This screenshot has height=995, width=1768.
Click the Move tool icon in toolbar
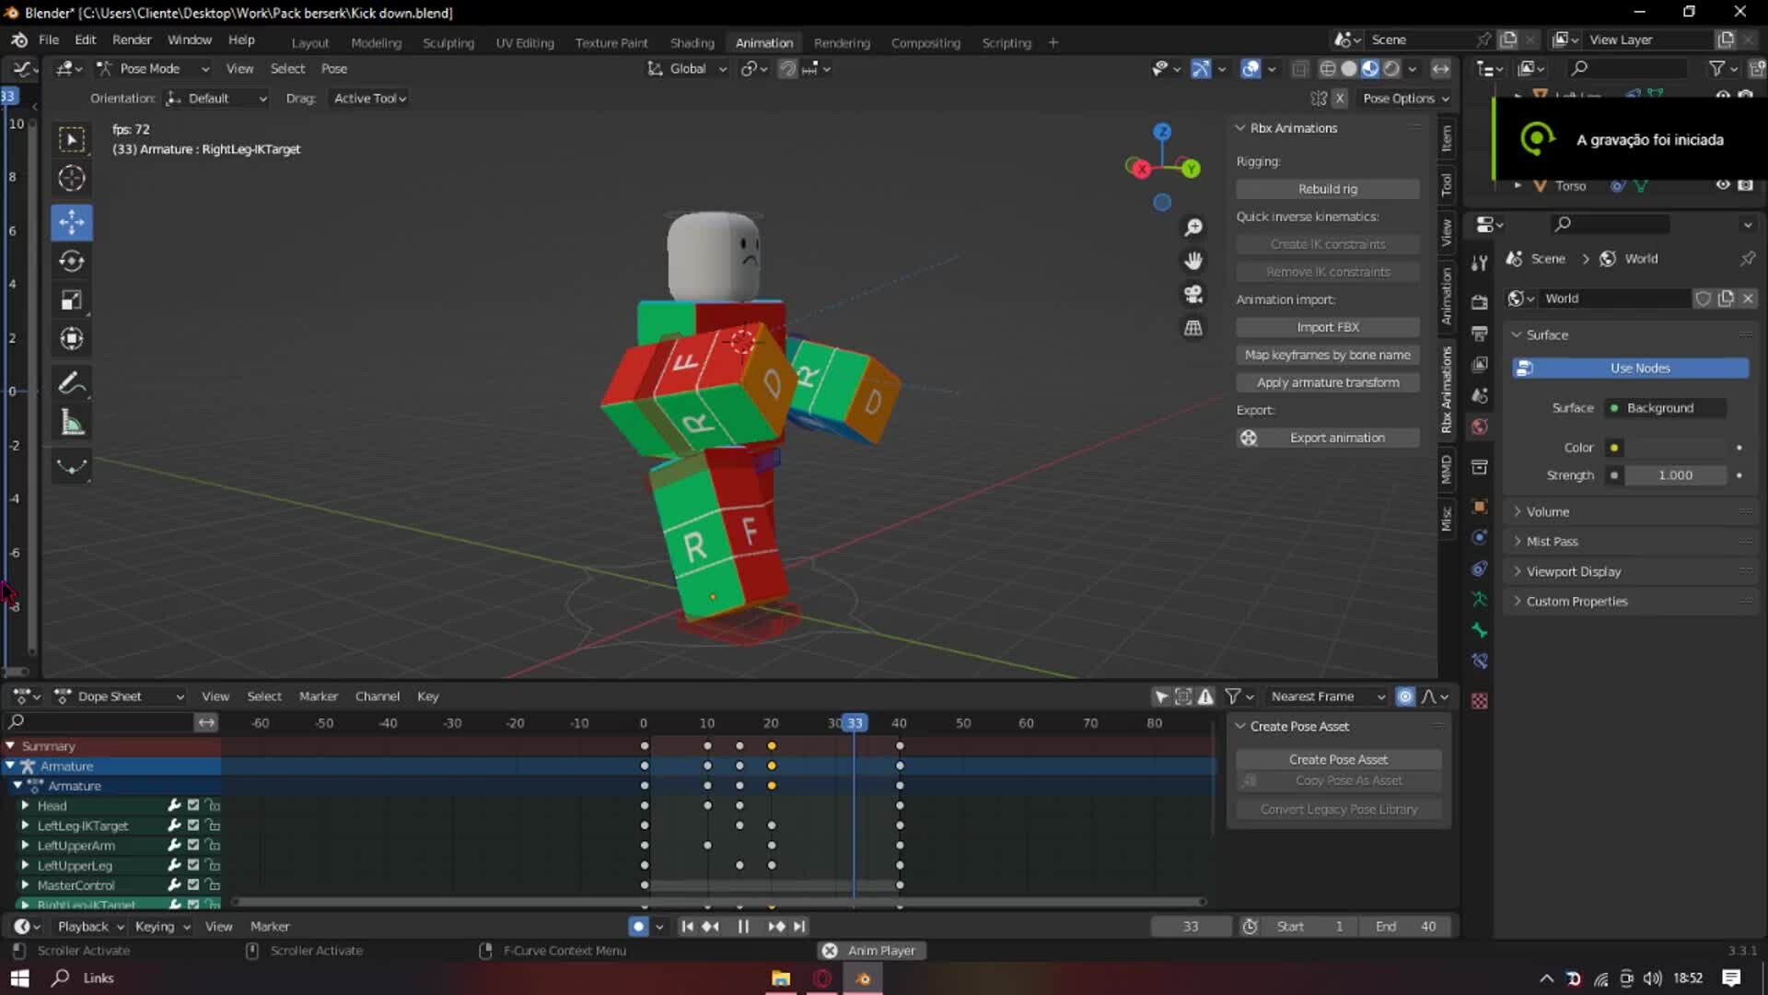69,220
